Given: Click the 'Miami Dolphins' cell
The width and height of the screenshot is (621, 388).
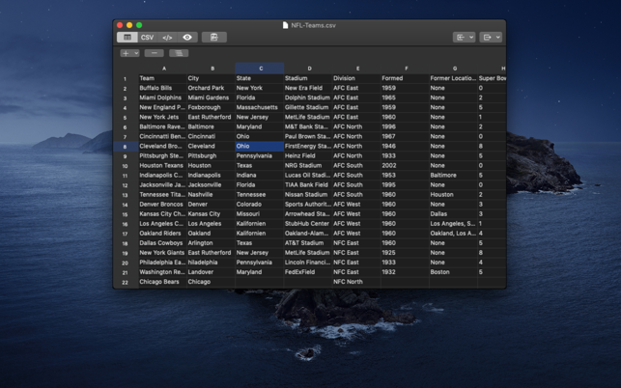Looking at the screenshot, I should point(162,97).
